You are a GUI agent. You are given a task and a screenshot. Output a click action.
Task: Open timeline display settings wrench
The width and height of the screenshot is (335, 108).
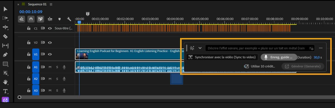(69, 19)
